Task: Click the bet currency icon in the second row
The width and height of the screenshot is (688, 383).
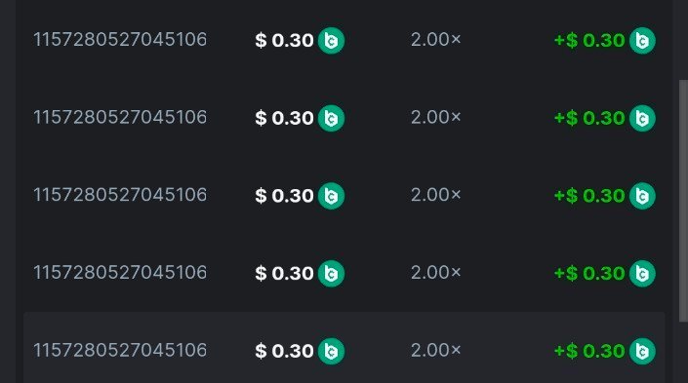Action: 331,118
